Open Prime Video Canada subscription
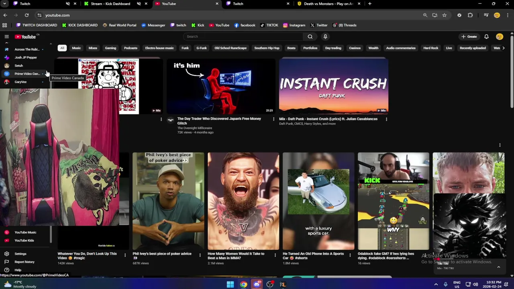Viewport: 514px width, 289px height. click(x=26, y=74)
